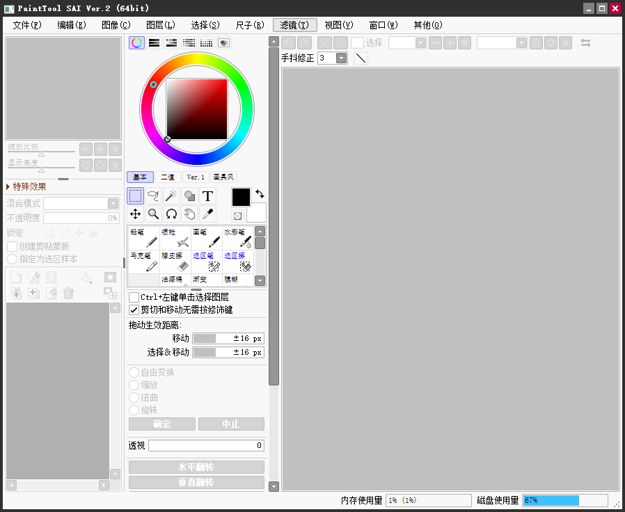Viewport: 625px width, 512px height.
Task: Click the 中止 cancel button
Action: coord(231,424)
